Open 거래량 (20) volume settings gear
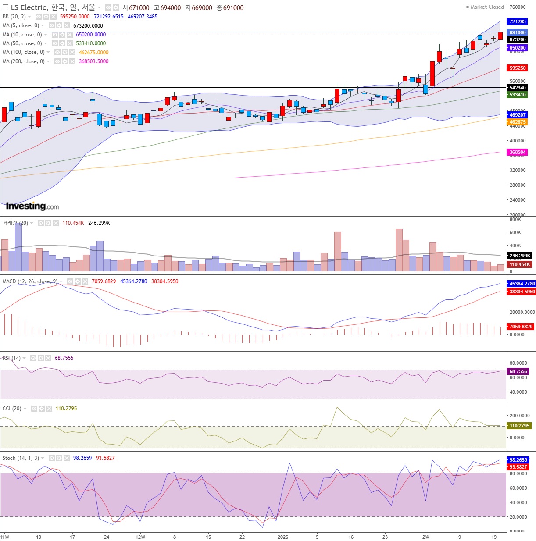Viewport: 536px width, 541px height. click(48, 223)
